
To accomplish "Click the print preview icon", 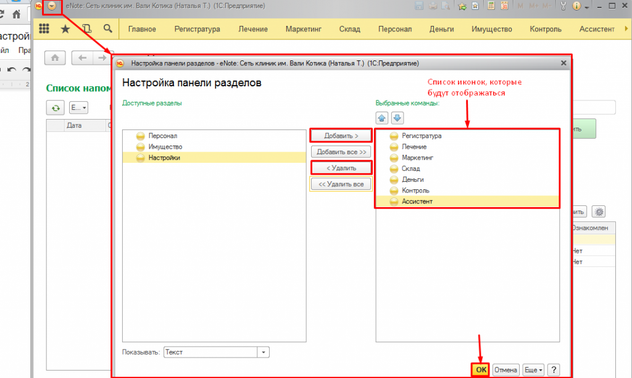I will pos(446,6).
